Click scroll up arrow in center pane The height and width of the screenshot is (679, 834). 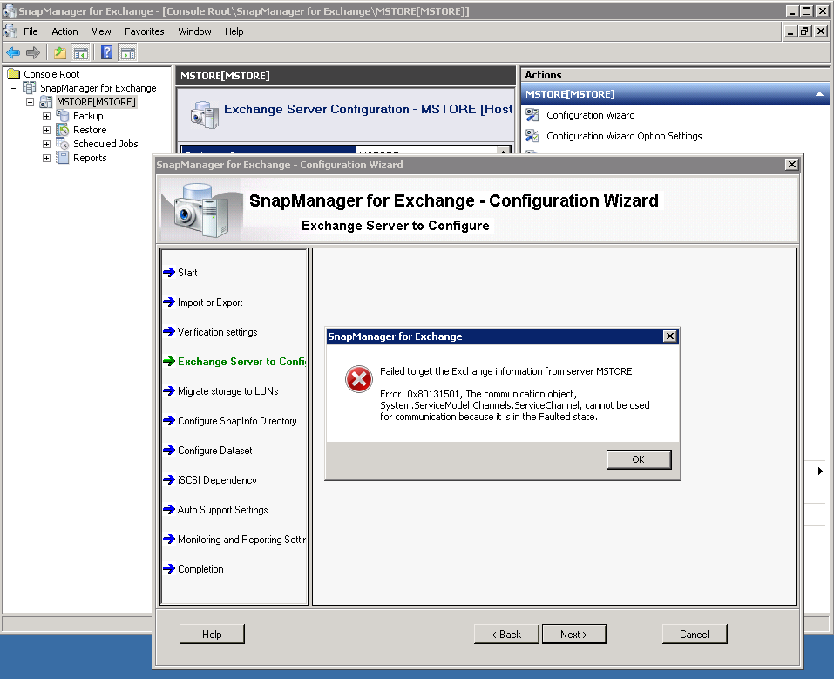click(x=503, y=151)
